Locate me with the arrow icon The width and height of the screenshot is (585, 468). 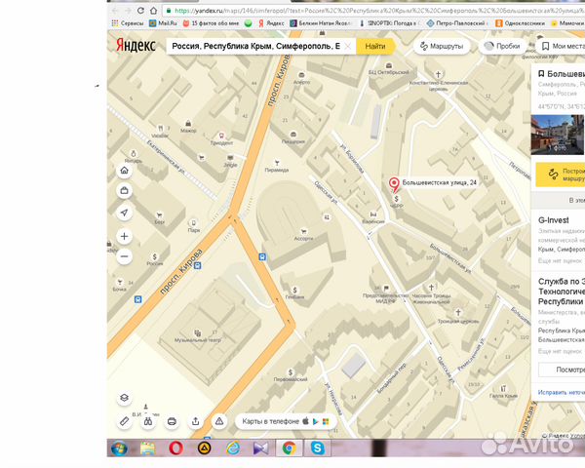point(124,213)
